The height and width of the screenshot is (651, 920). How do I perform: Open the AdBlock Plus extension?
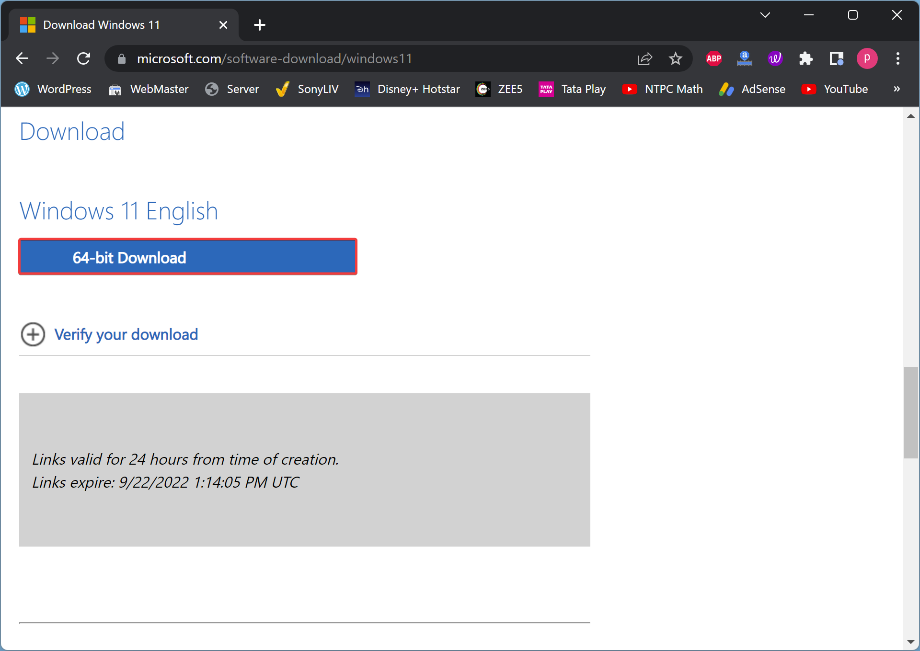[714, 58]
